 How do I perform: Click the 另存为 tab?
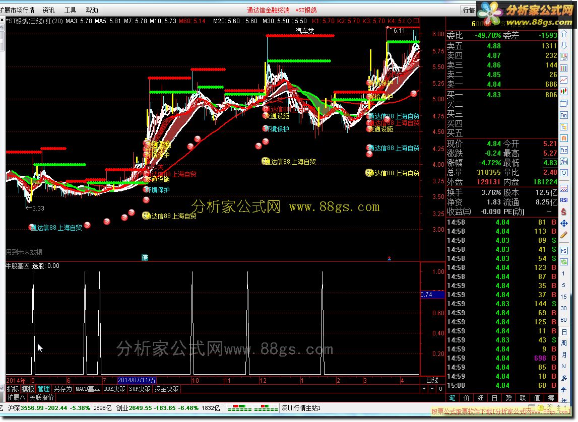click(x=62, y=389)
